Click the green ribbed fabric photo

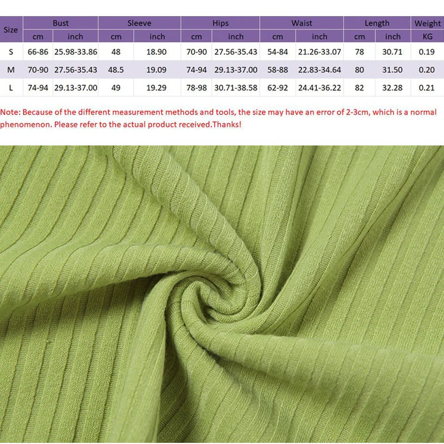pyautogui.click(x=222, y=295)
